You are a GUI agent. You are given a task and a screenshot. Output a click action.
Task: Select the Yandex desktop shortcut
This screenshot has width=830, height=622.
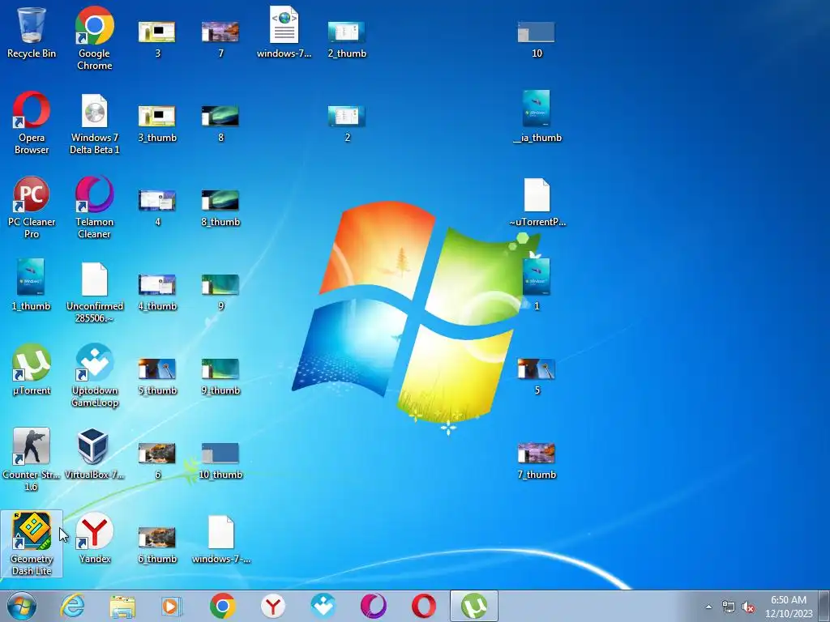[94, 538]
